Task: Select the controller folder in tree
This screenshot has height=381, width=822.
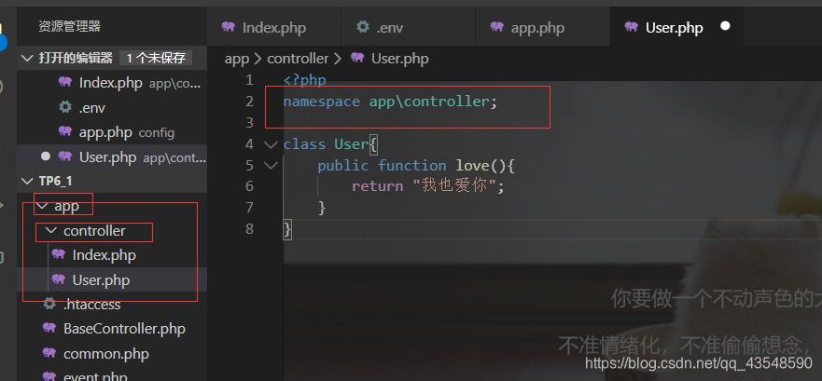Action: 112,231
